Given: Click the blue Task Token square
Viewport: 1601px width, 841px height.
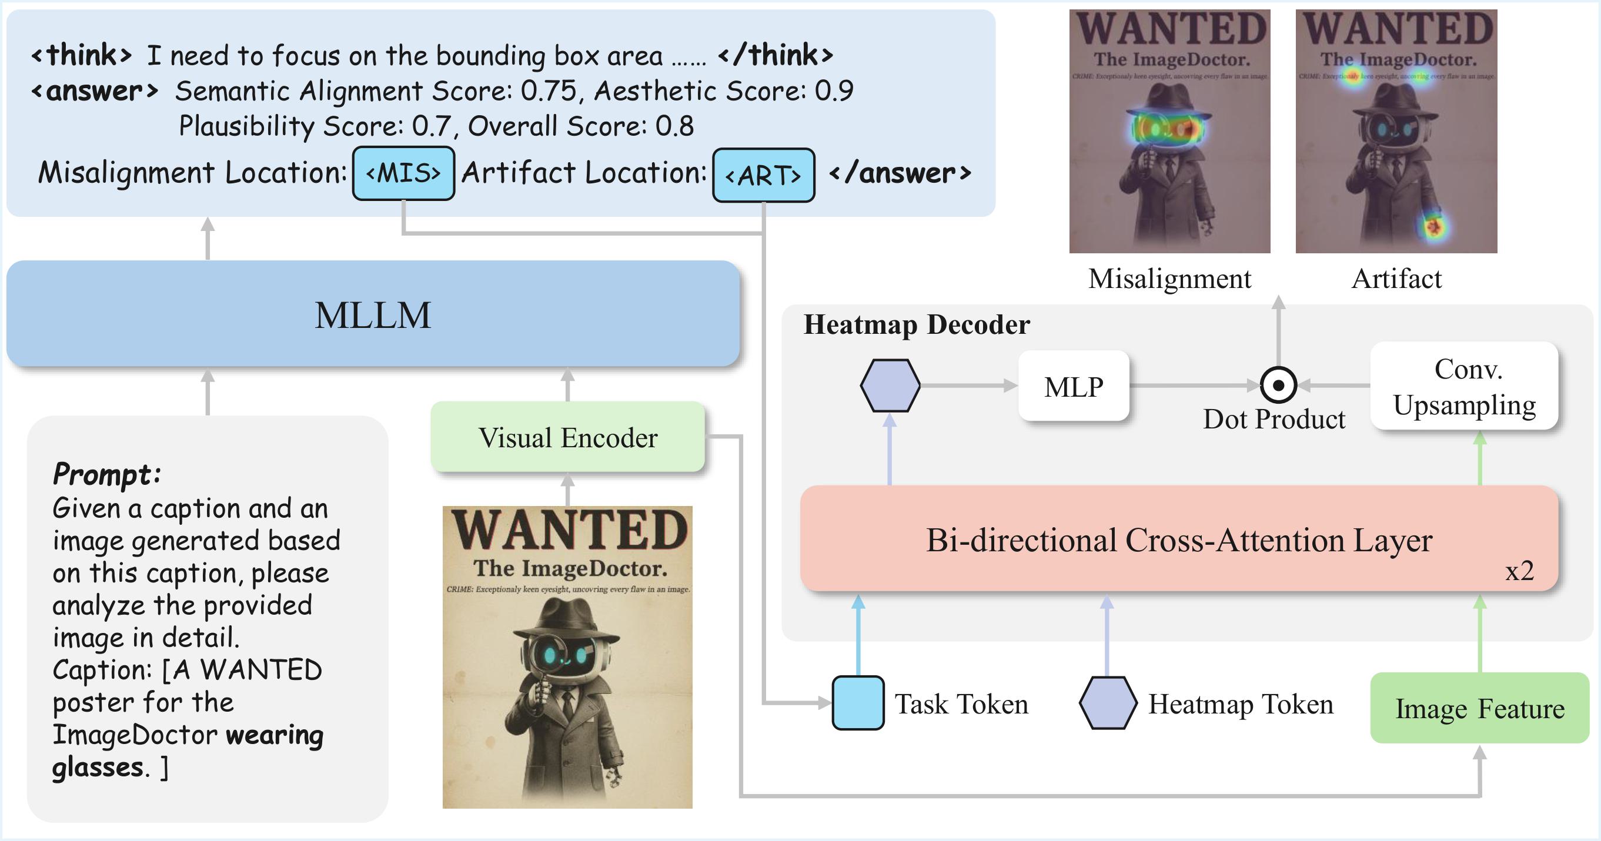Looking at the screenshot, I should click(x=858, y=702).
